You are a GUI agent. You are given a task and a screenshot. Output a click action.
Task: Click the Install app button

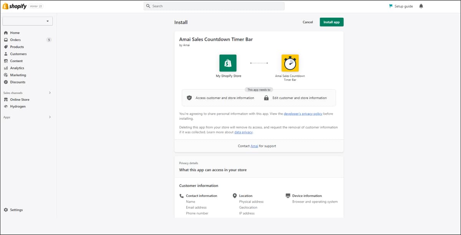click(332, 22)
